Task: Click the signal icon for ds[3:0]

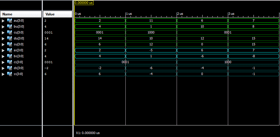Action: click(9, 68)
